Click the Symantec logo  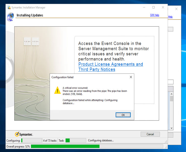pyautogui.click(x=24, y=134)
